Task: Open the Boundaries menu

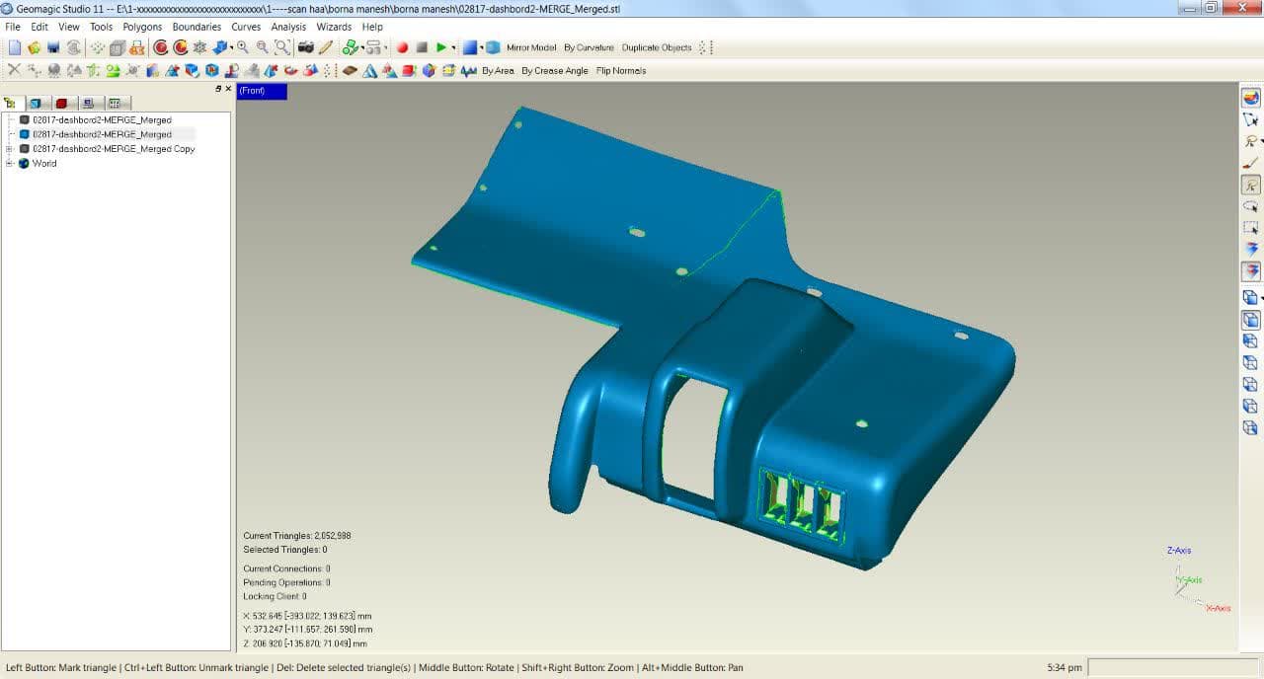Action: 197,27
